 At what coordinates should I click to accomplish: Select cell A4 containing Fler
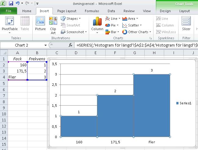point(18,77)
